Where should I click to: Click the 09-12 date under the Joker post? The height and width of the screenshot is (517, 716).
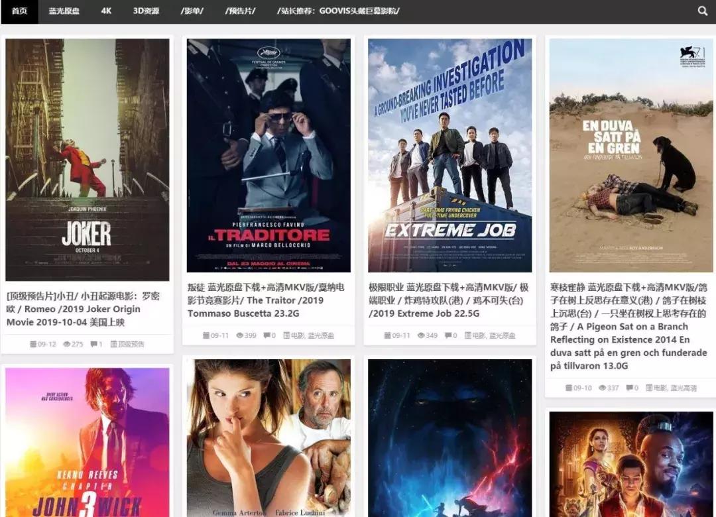[46, 344]
